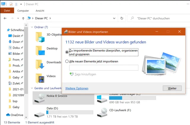This screenshot has width=190, height=125.
Task: Select the Nokia 8 Sirocco device
Action: coord(63,98)
